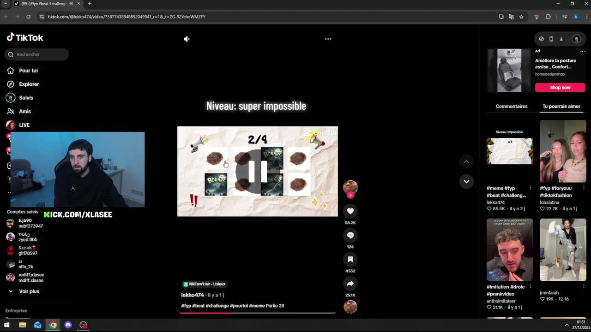Open the ad's three-dot menu
The height and width of the screenshot is (332, 591).
pos(582,51)
